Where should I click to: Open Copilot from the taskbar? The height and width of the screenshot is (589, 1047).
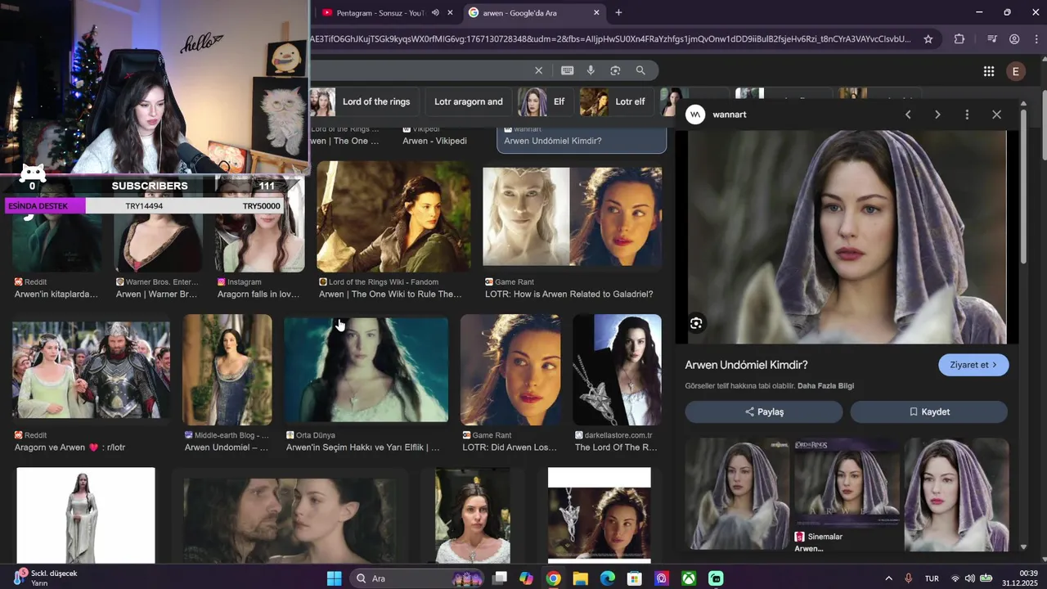pyautogui.click(x=526, y=578)
